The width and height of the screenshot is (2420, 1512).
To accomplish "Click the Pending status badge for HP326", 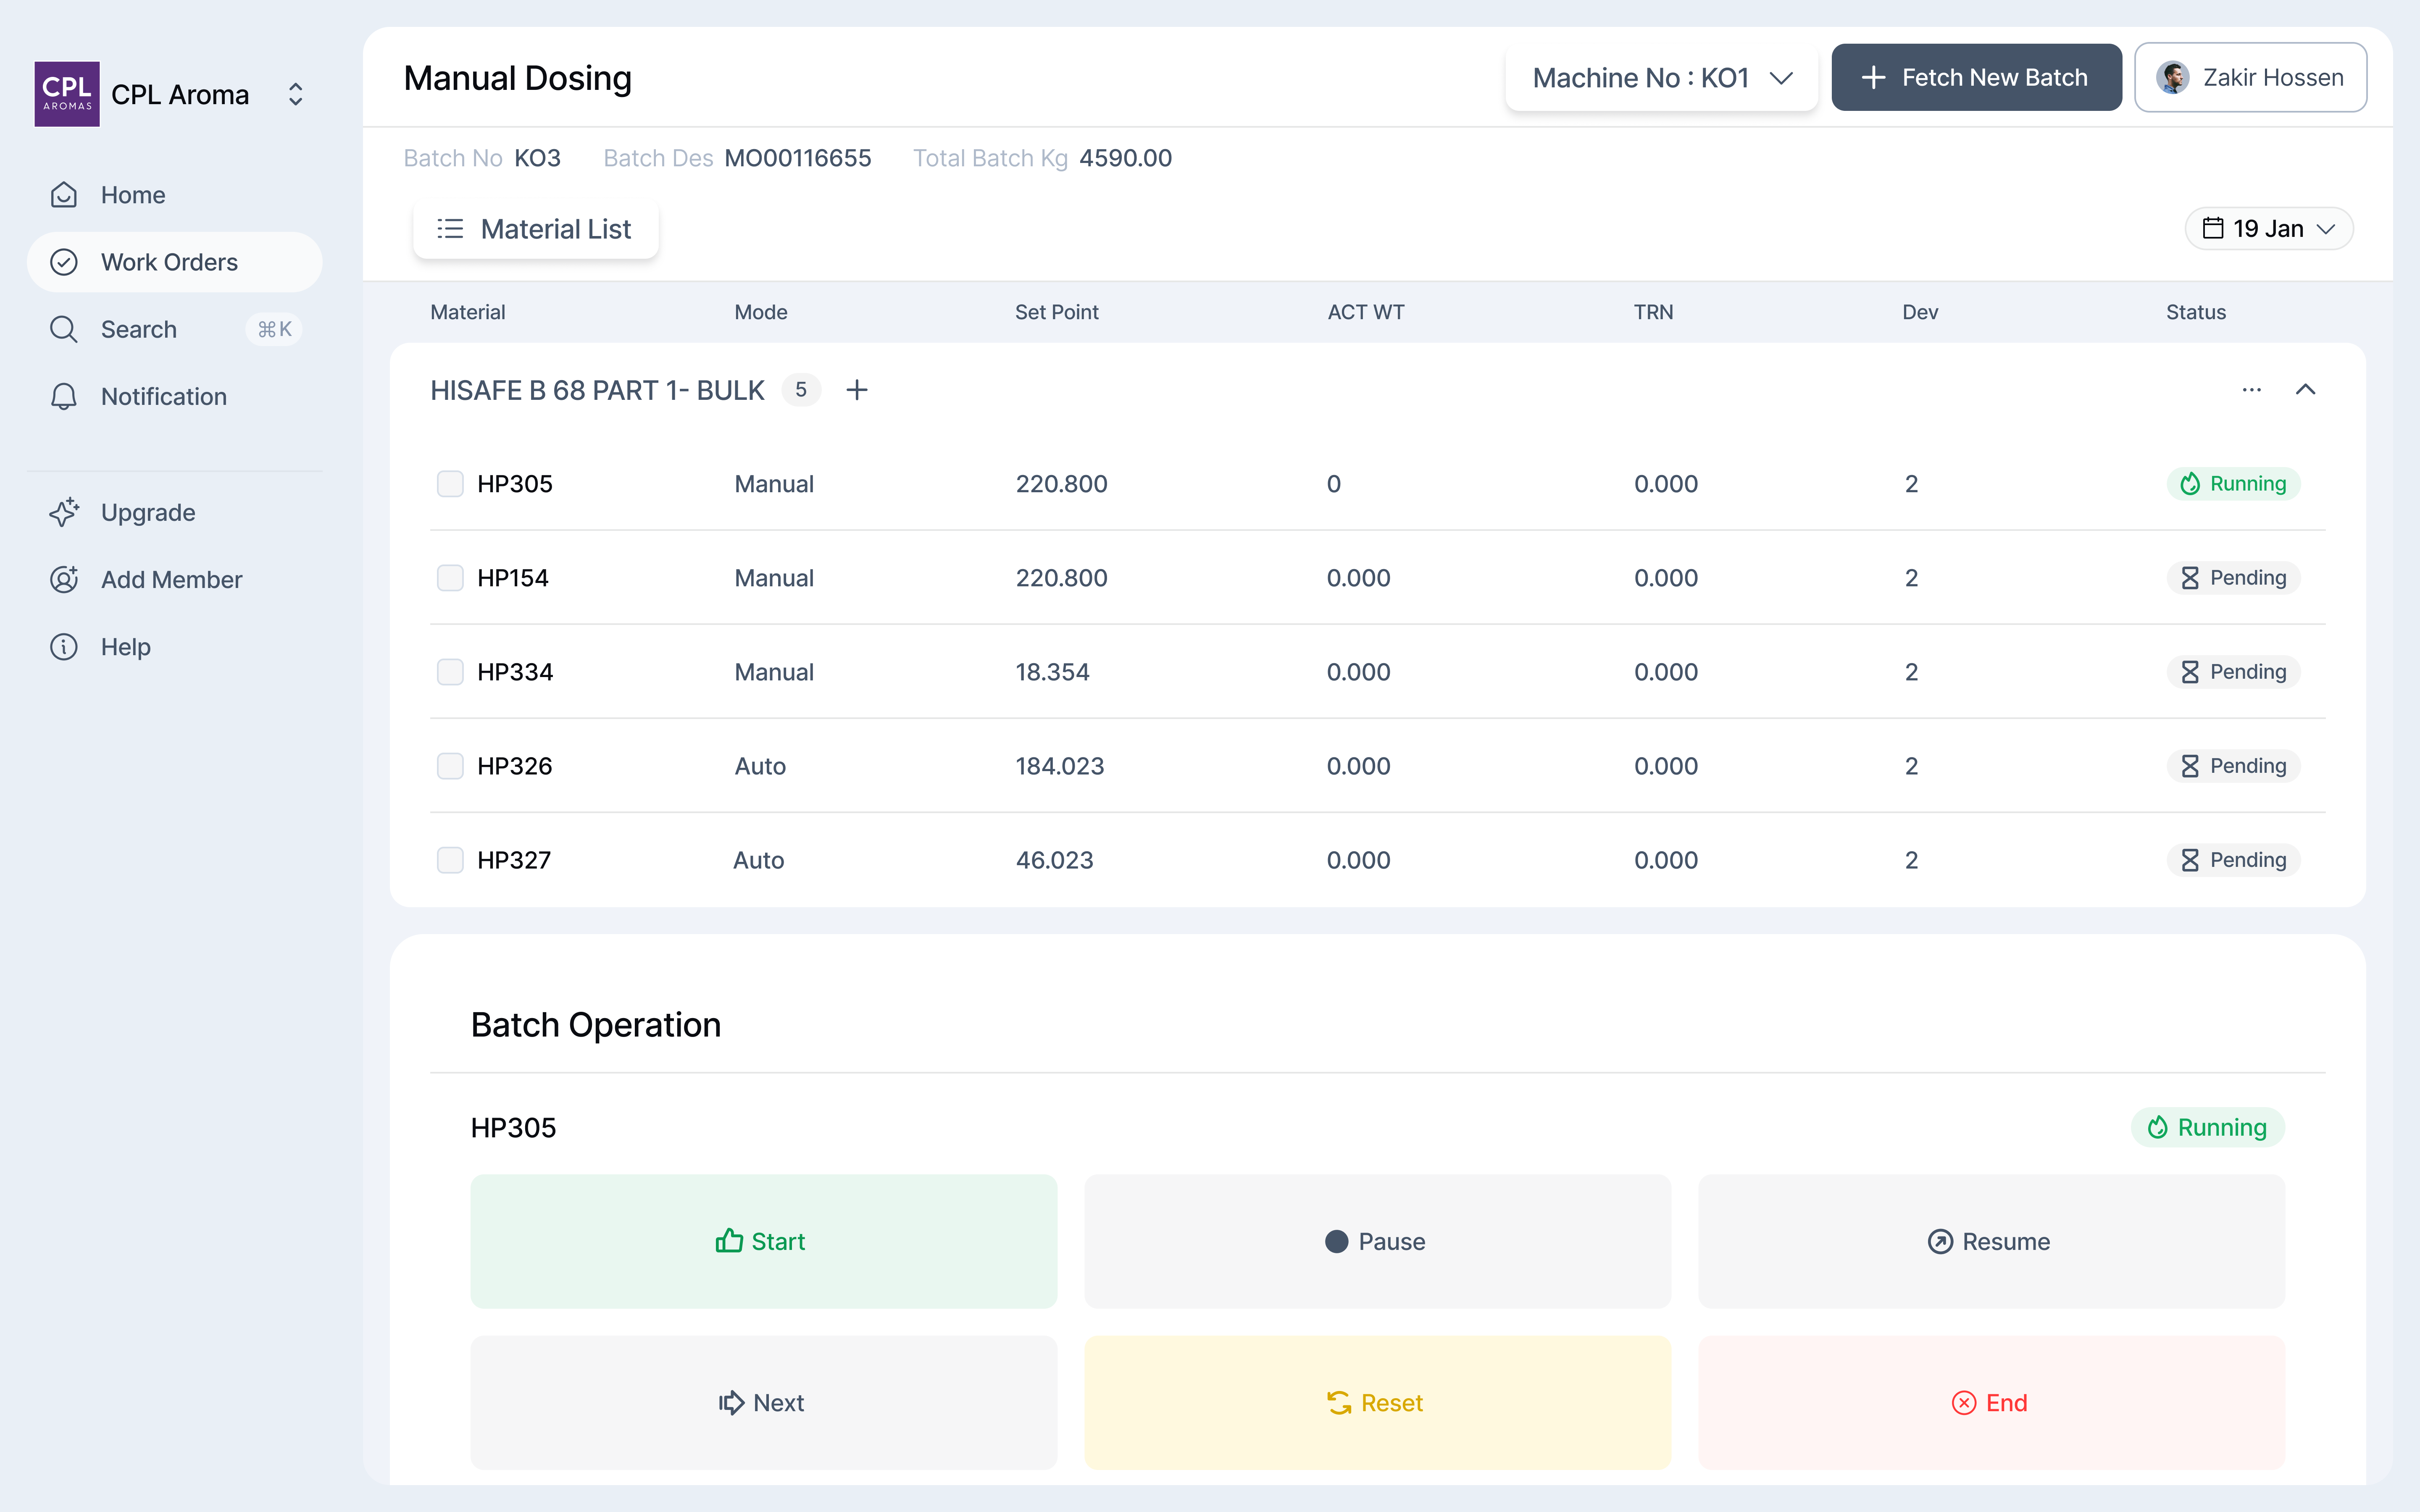I will [2234, 766].
